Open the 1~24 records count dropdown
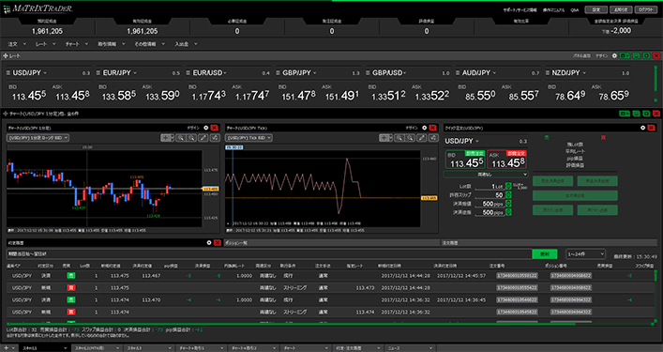The width and height of the screenshot is (663, 352). (x=585, y=253)
